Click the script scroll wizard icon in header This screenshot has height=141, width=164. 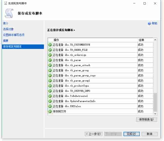point(9,13)
